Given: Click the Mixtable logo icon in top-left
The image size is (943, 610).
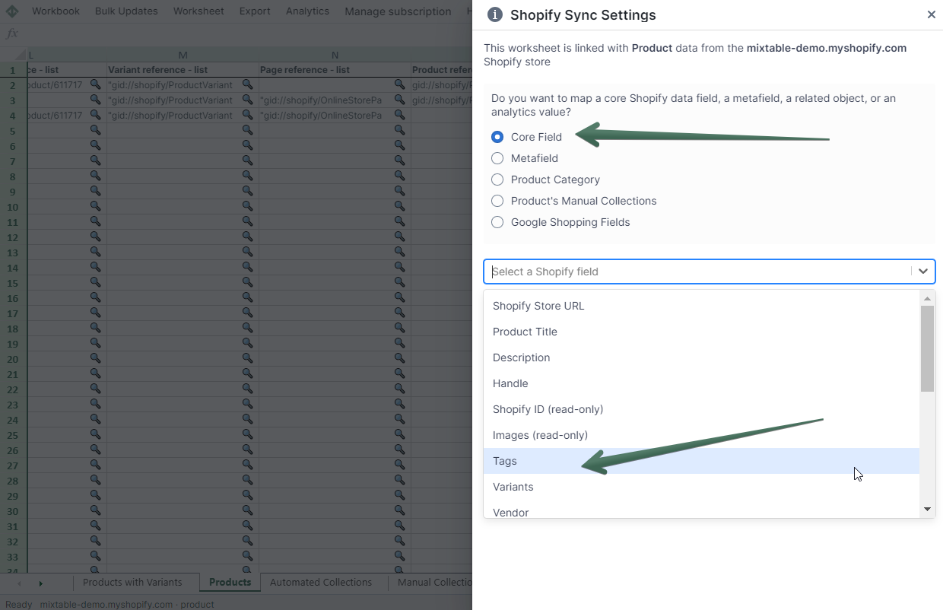Looking at the screenshot, I should click(x=13, y=11).
